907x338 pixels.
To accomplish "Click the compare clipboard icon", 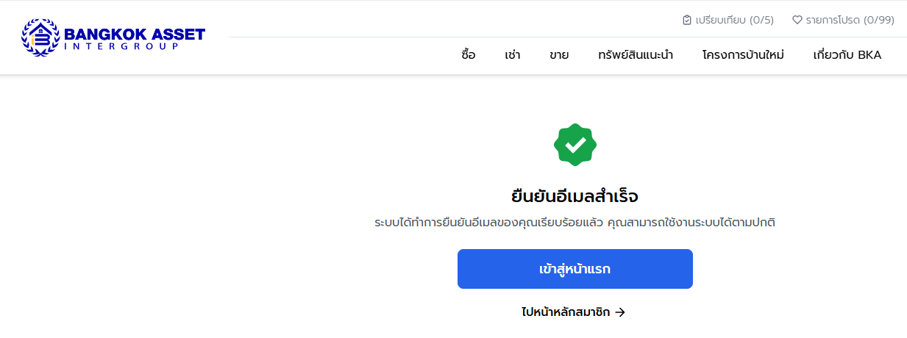I will (x=687, y=20).
